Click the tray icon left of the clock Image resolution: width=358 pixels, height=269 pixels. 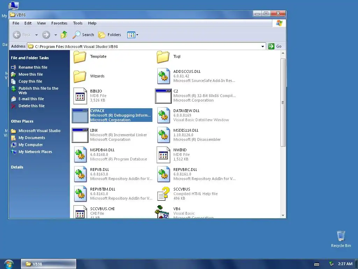coord(331,264)
